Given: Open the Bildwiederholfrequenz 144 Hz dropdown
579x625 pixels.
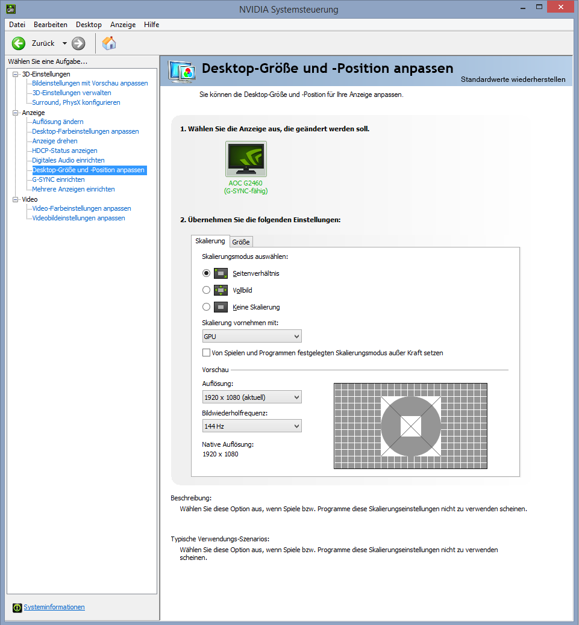Looking at the screenshot, I should click(x=252, y=426).
